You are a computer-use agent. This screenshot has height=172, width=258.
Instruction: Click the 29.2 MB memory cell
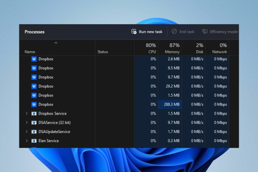170,86
